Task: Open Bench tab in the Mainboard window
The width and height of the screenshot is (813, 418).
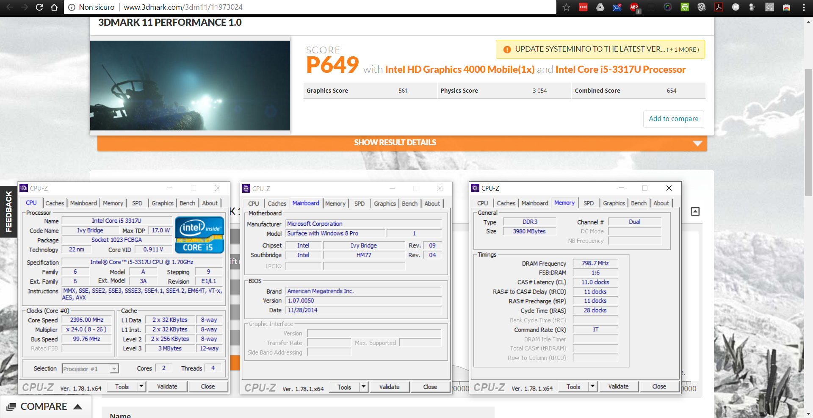Action: tap(409, 204)
